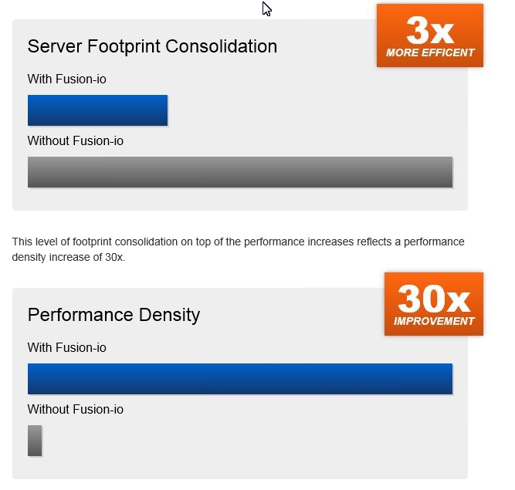This screenshot has height=490, width=515.
Task: Click the Without Fusion-io label under Performance Density
Action: click(x=76, y=409)
